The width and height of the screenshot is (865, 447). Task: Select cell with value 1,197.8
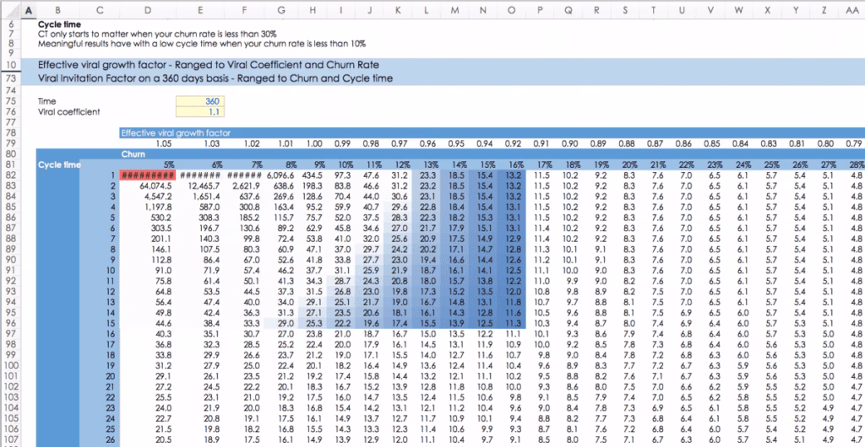pyautogui.click(x=148, y=207)
